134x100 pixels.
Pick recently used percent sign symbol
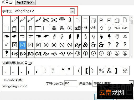pos(101,71)
